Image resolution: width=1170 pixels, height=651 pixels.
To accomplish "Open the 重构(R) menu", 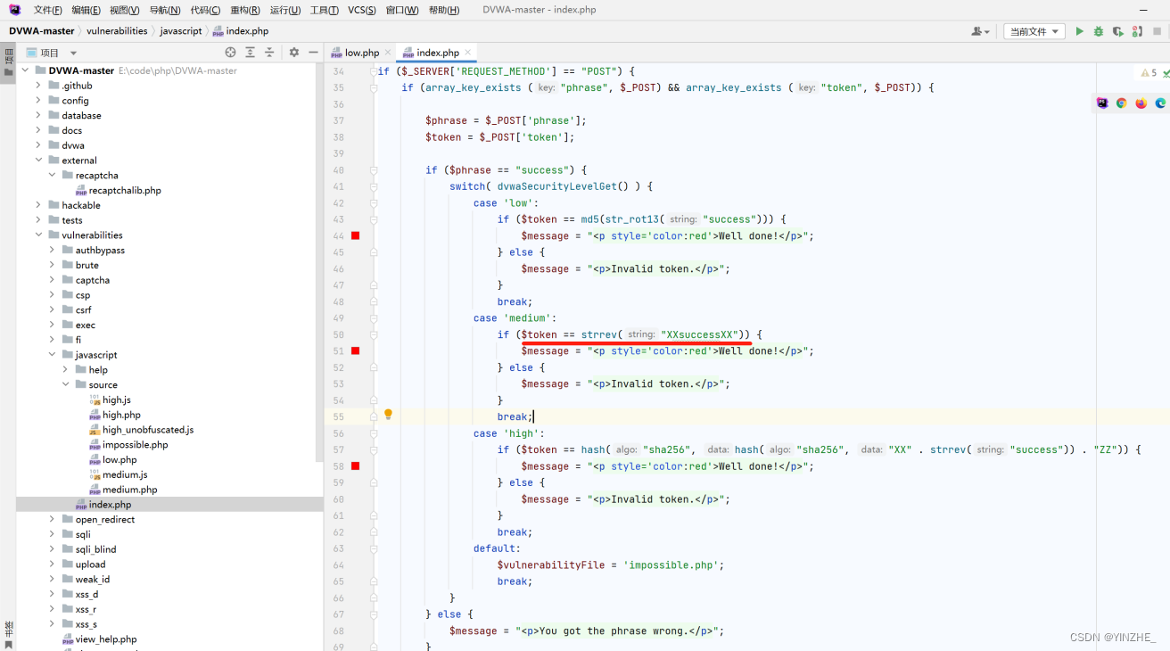I will pyautogui.click(x=245, y=10).
